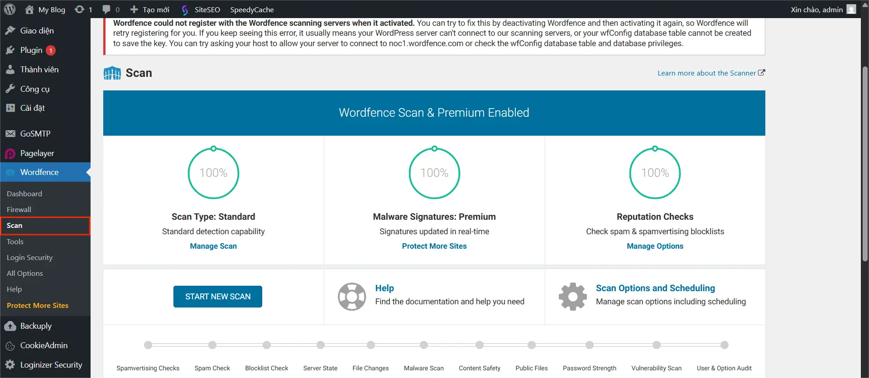Click the admin user avatar
This screenshot has height=378, width=869.
851,9
